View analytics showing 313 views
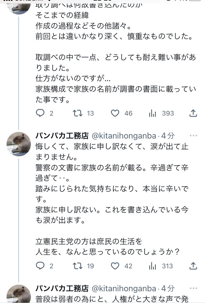Viewport: 205px width, 303px height. [153, 266]
